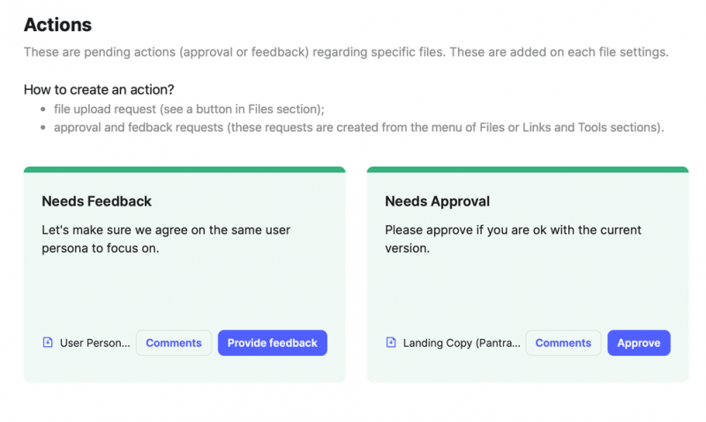Click the user persona feedback message text
This screenshot has height=422, width=706.
[166, 238]
